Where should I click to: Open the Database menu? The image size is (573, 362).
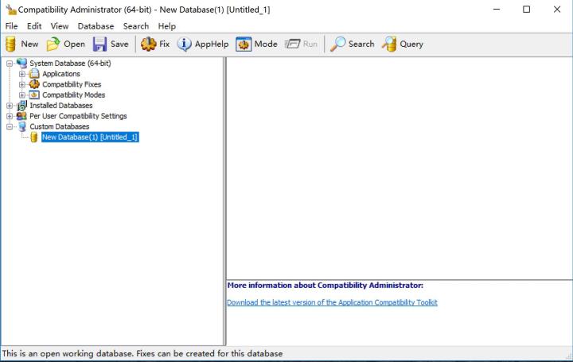point(95,26)
